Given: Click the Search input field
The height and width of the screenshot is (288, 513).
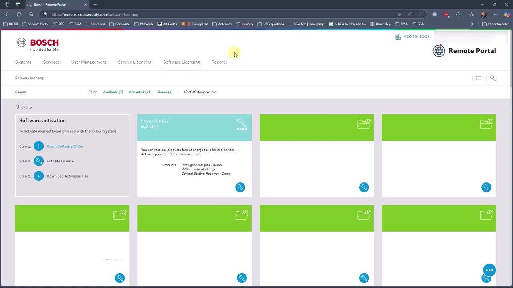Looking at the screenshot, I should pos(57,92).
